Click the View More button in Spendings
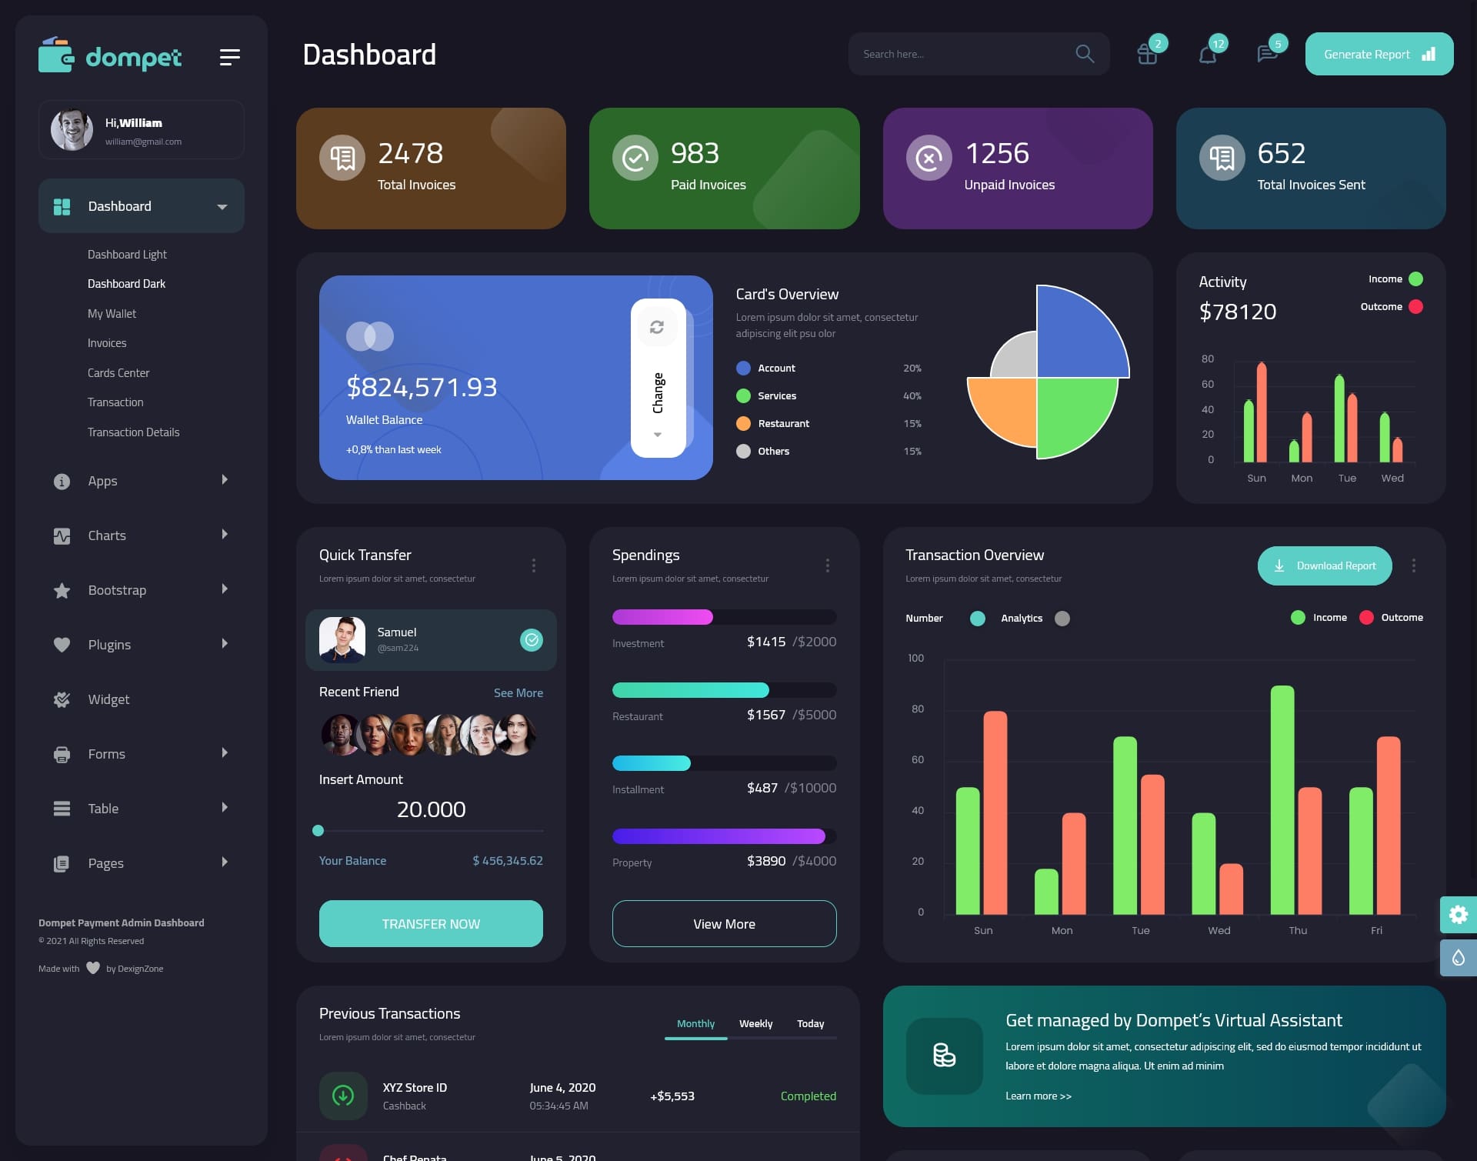This screenshot has width=1477, height=1161. (724, 923)
